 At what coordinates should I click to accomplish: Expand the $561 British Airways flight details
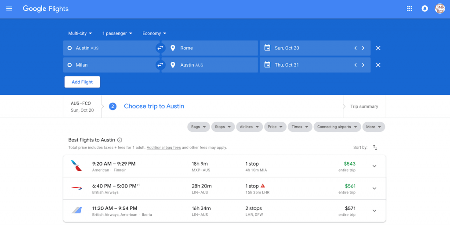click(374, 188)
